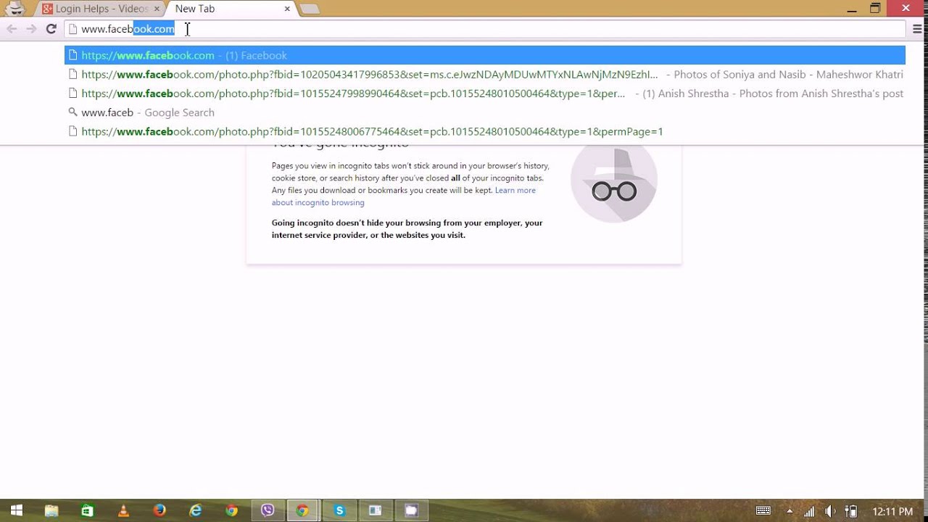
Task: Launch VLC media player from taskbar
Action: tap(123, 510)
